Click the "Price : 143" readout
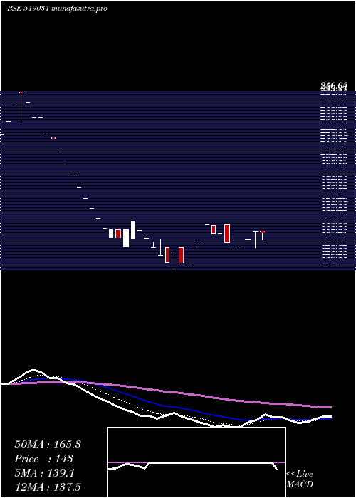This screenshot has width=356, height=498. [x=44, y=459]
